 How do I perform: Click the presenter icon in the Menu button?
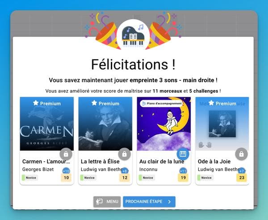click(x=99, y=202)
